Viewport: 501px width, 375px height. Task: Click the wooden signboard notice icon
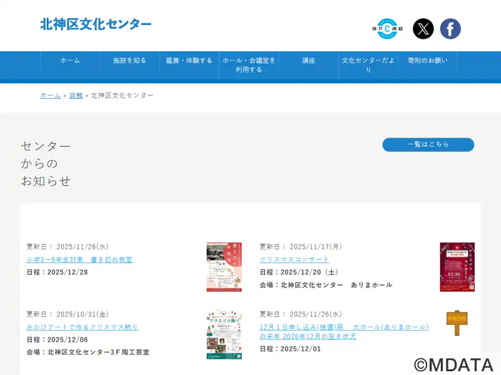tap(457, 322)
